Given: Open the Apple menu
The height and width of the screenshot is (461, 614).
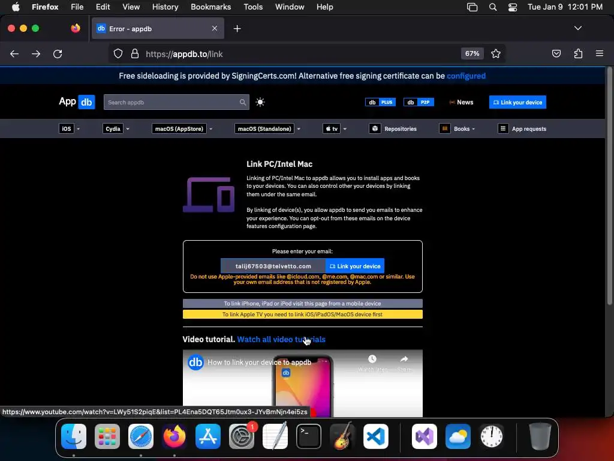Looking at the screenshot, I should pyautogui.click(x=16, y=7).
